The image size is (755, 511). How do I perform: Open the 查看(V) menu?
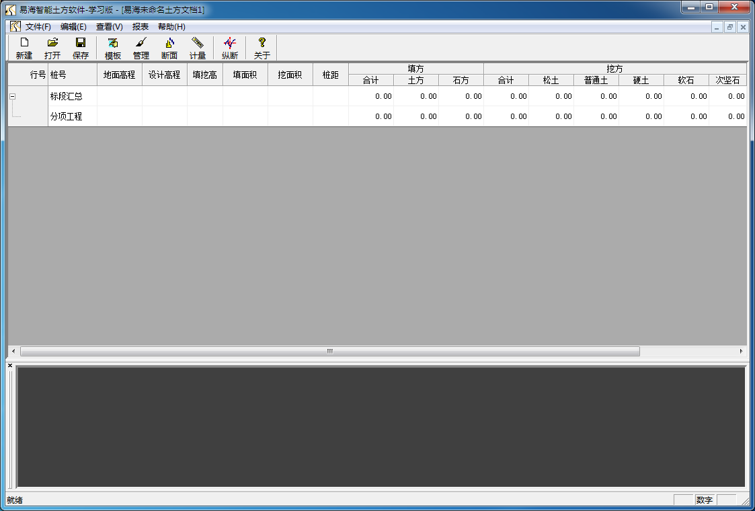tap(110, 27)
